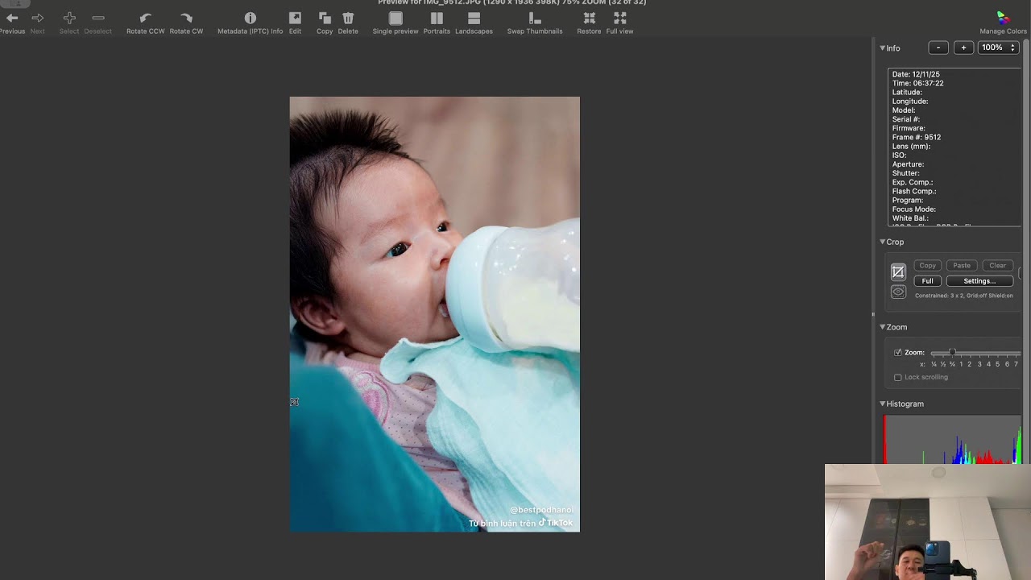Image resolution: width=1031 pixels, height=580 pixels.
Task: Click the crop Paste button
Action: pyautogui.click(x=962, y=265)
